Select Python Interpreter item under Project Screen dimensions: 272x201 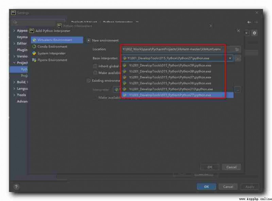pos(19,69)
